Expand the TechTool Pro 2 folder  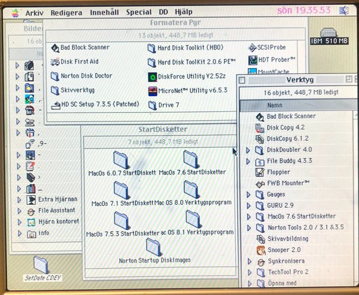pos(250,272)
